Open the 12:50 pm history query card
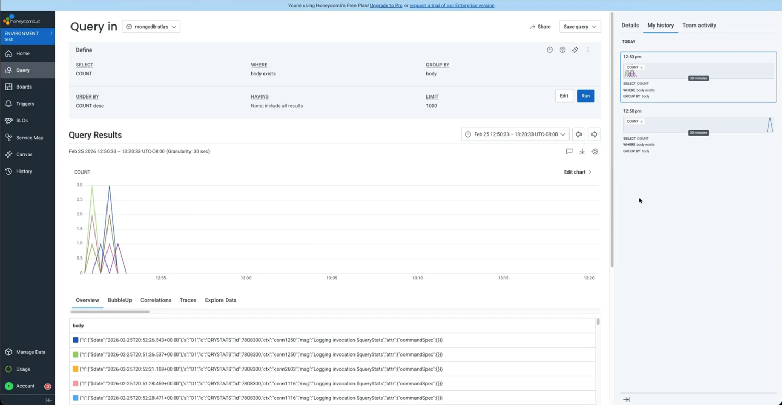Viewport: 782px width, 405px height. pos(698,131)
